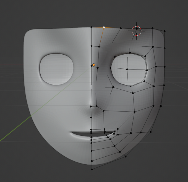Select the top-right corner vertex of the mesh
The height and width of the screenshot is (182, 188).
(x=164, y=31)
